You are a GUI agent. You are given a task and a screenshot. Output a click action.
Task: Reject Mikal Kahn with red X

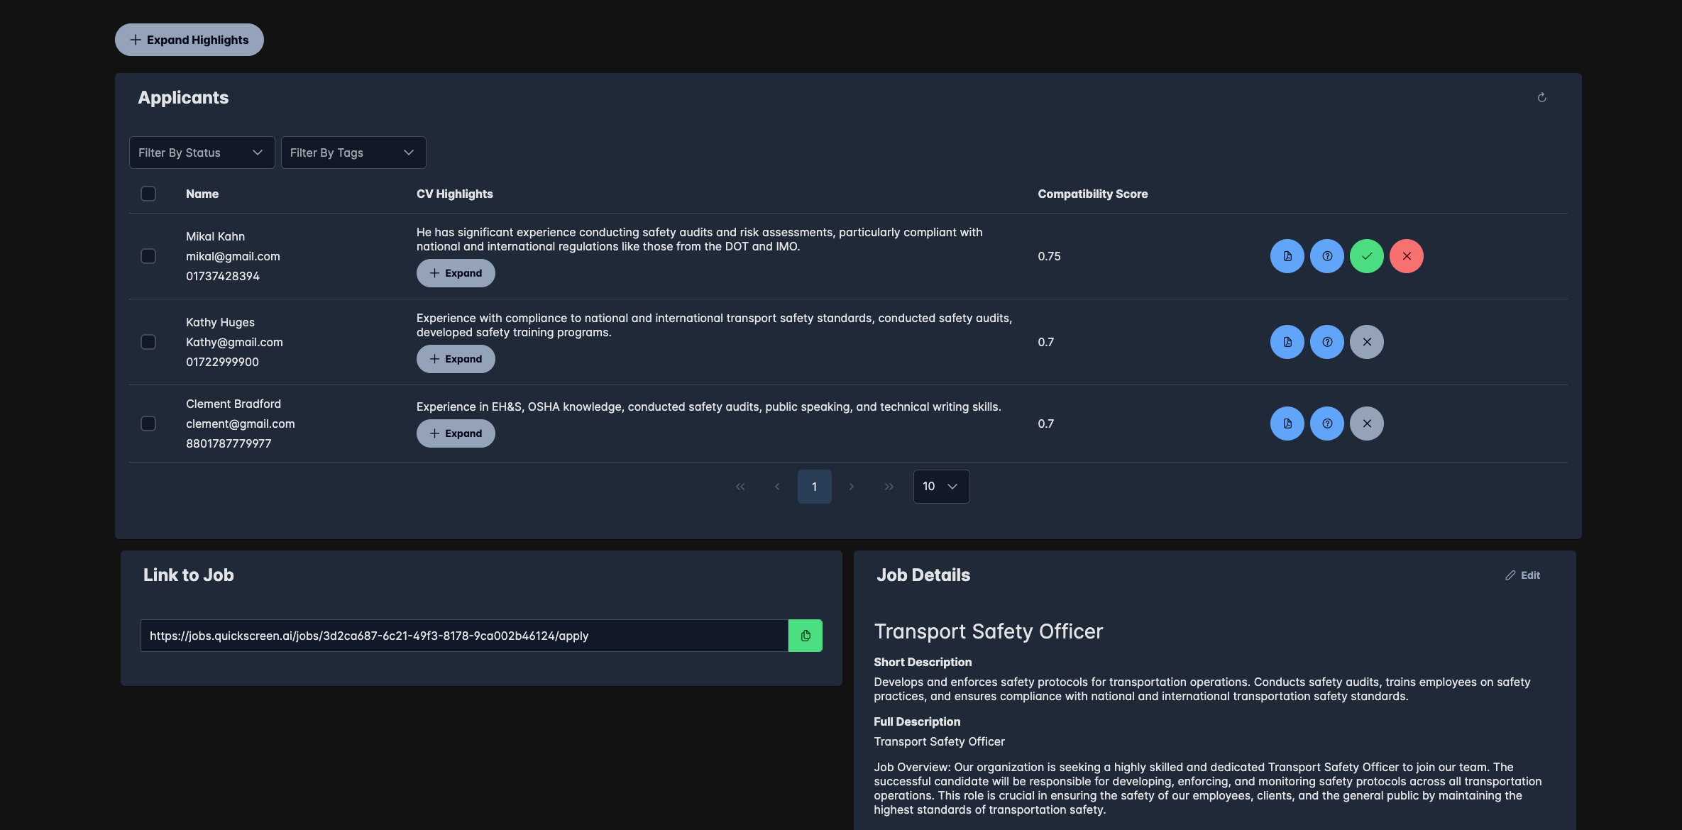click(x=1406, y=256)
